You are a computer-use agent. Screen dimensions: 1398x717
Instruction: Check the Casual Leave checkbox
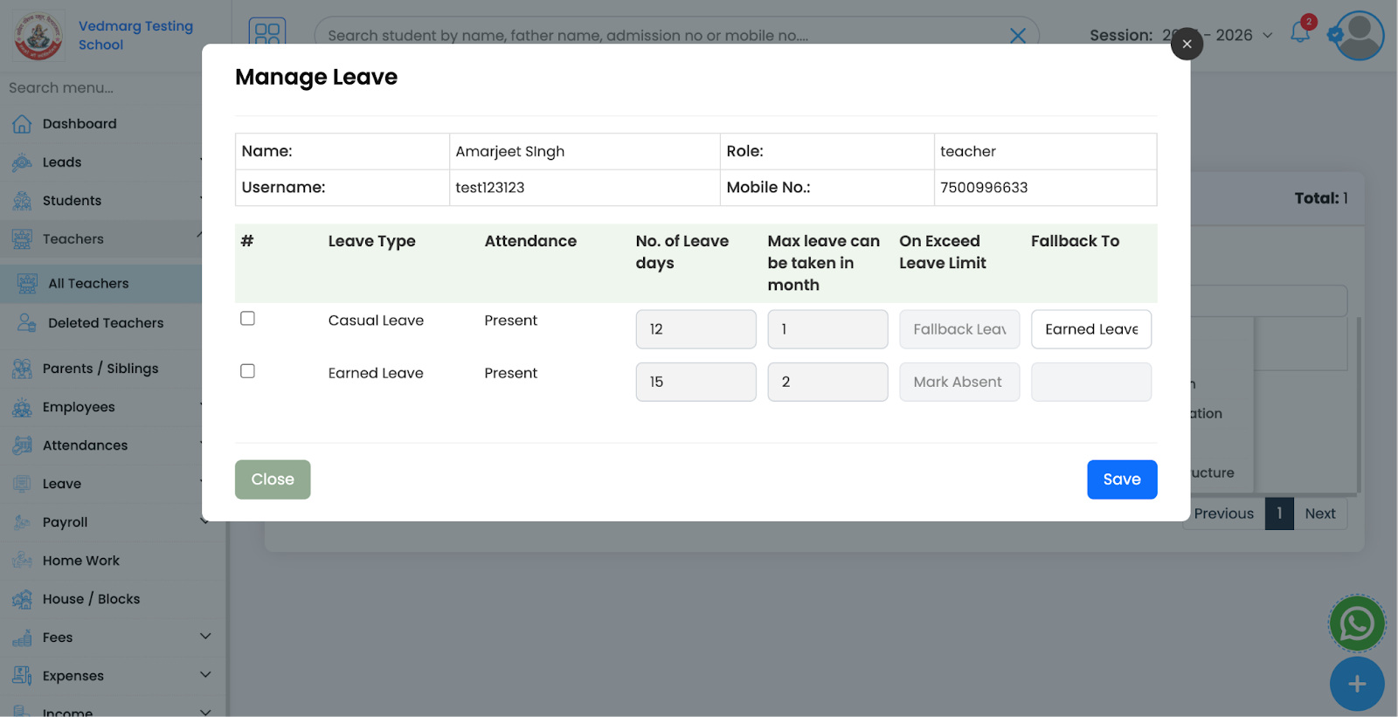click(x=247, y=319)
